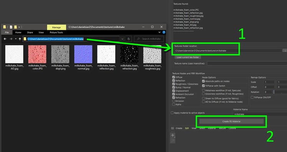Image resolution: width=287 pixels, height=152 pixels.
Task: Check Apply material to active objects
Action: click(172, 113)
